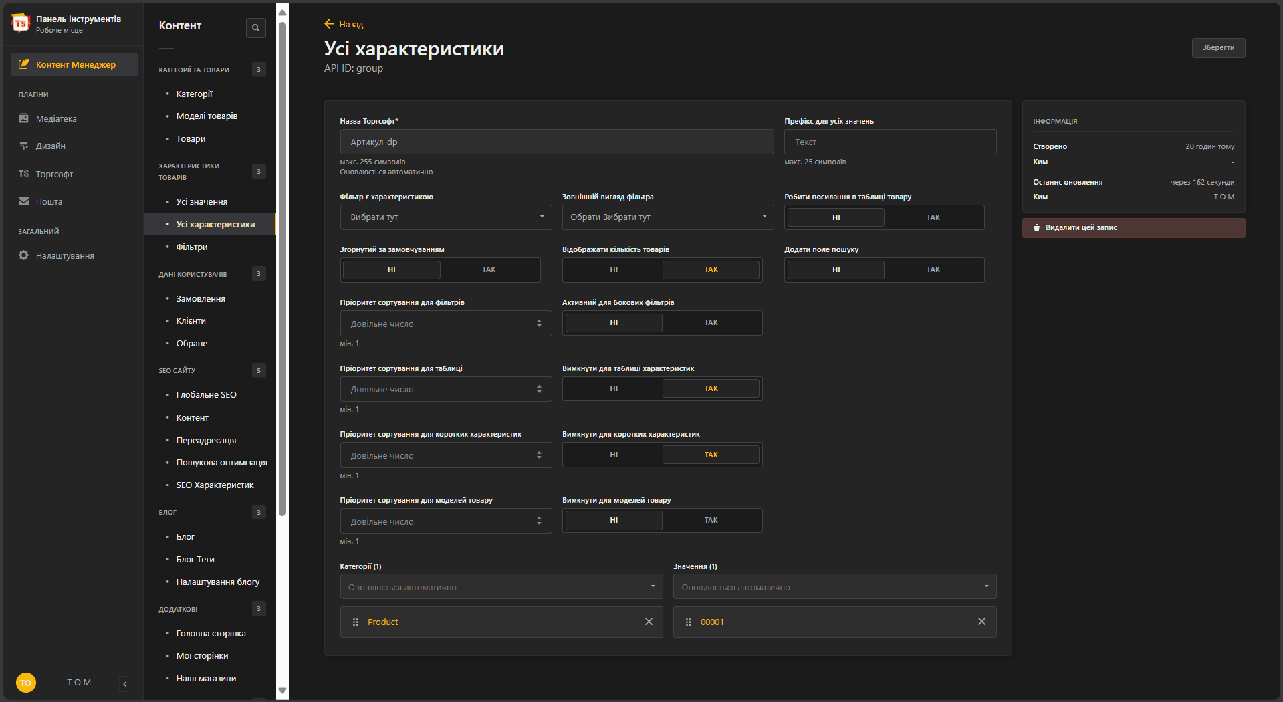Screen dimensions: 1283x702
Task: Click the scroll down arrow of content menu
Action: pos(283,691)
